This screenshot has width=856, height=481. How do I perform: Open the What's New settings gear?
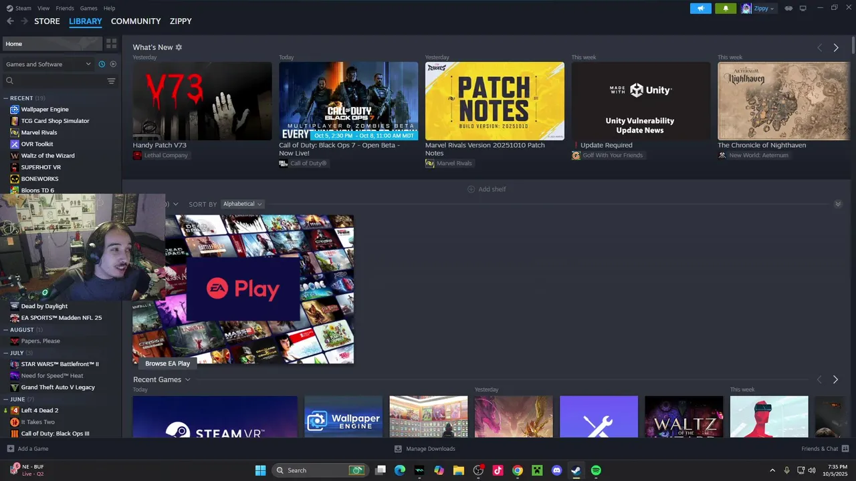pos(179,47)
